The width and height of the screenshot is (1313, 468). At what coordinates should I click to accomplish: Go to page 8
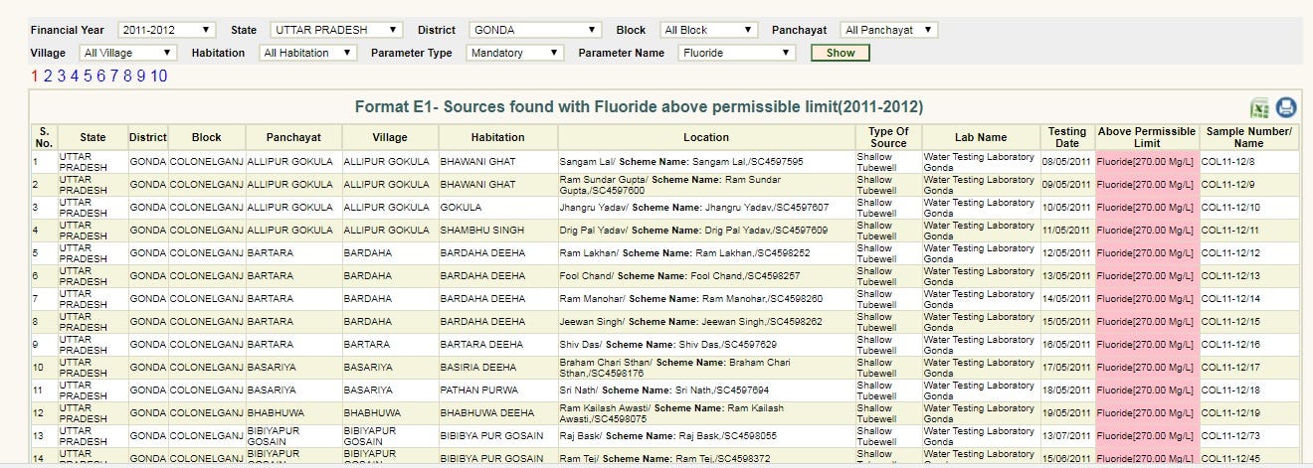pyautogui.click(x=128, y=76)
